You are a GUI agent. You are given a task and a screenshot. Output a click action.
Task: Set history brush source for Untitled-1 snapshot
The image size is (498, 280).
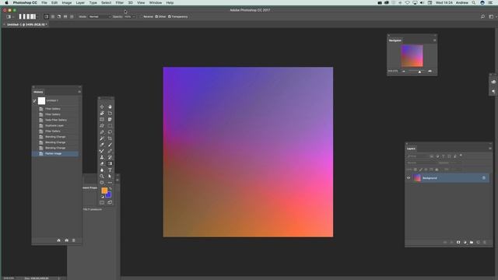tap(34, 101)
